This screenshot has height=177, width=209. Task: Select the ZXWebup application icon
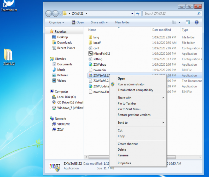(90, 65)
